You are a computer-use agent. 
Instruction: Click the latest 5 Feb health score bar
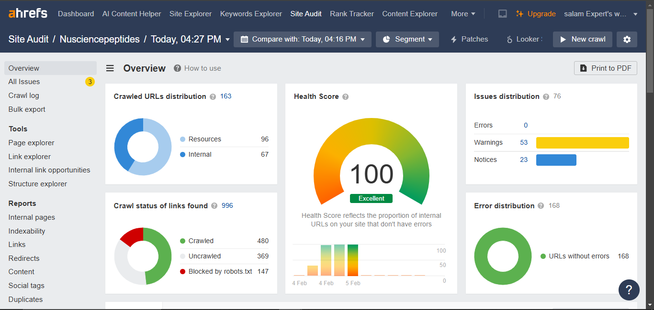click(353, 260)
